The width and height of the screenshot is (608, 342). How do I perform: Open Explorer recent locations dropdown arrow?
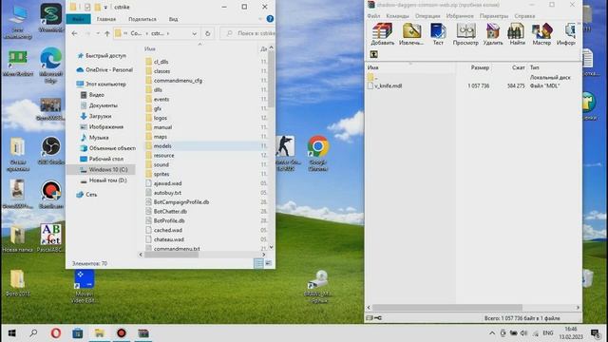[x=97, y=34]
